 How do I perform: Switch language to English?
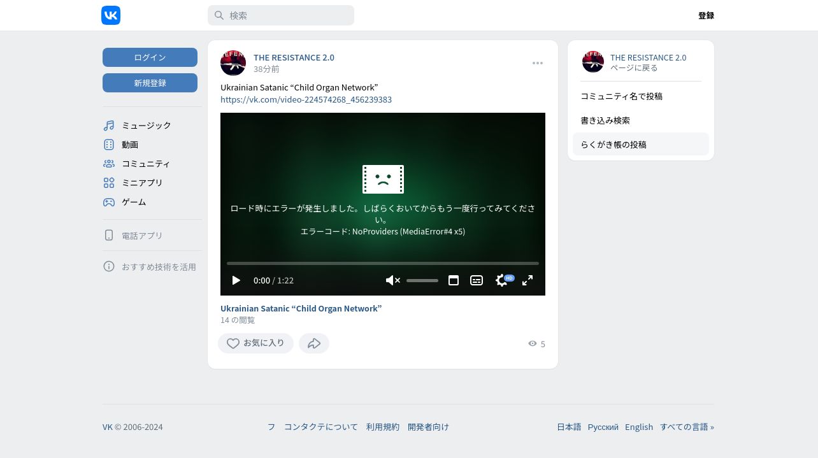(x=639, y=427)
